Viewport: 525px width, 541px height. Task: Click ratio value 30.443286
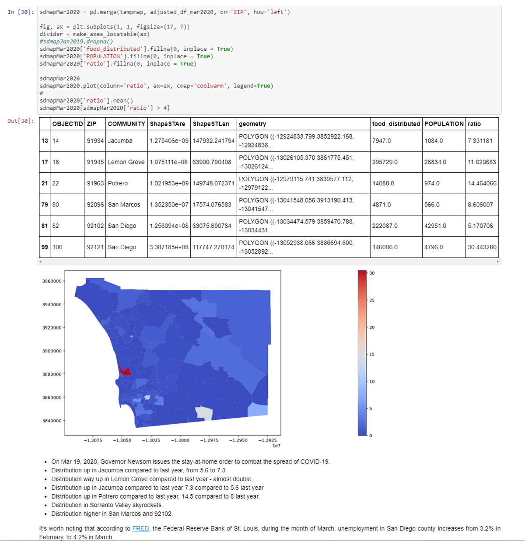482,247
